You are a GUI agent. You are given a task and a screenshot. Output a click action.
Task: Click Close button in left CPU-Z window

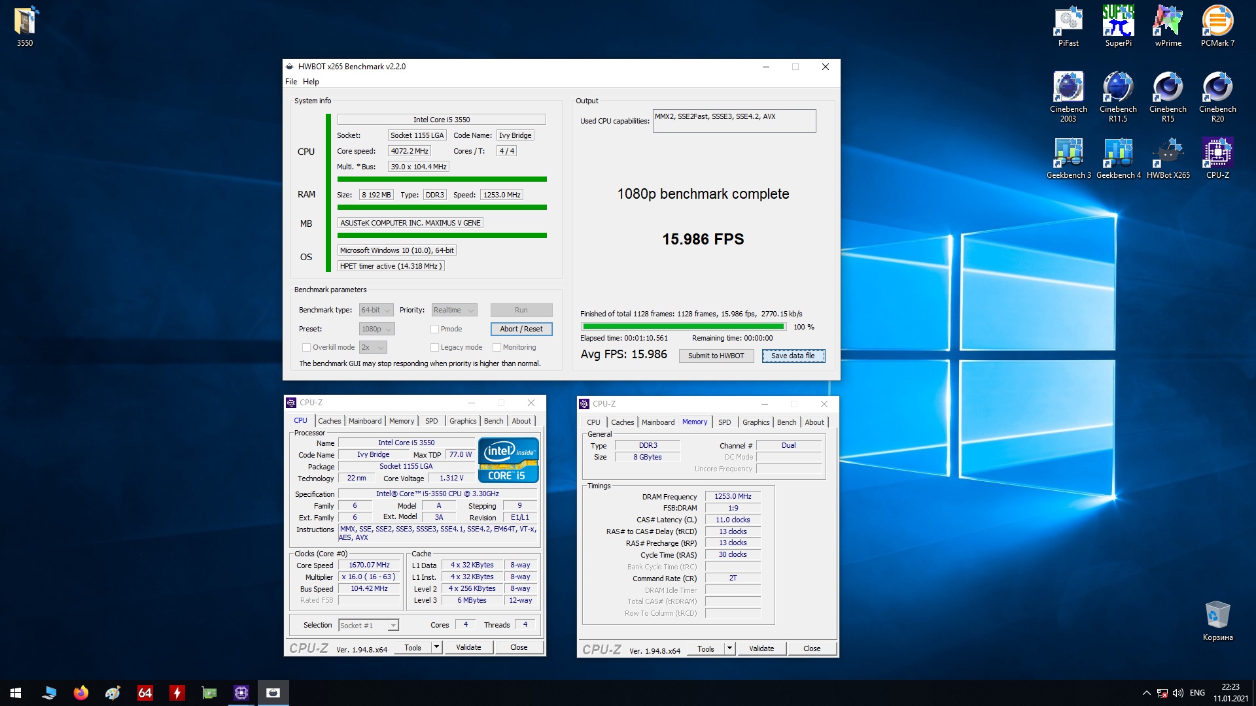pos(519,647)
